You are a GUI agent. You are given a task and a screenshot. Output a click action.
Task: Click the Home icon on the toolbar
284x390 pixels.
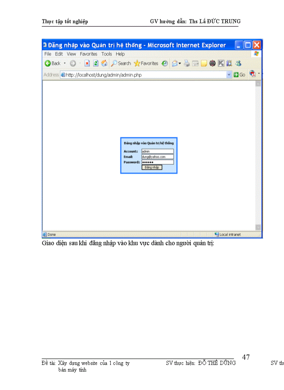coord(104,63)
